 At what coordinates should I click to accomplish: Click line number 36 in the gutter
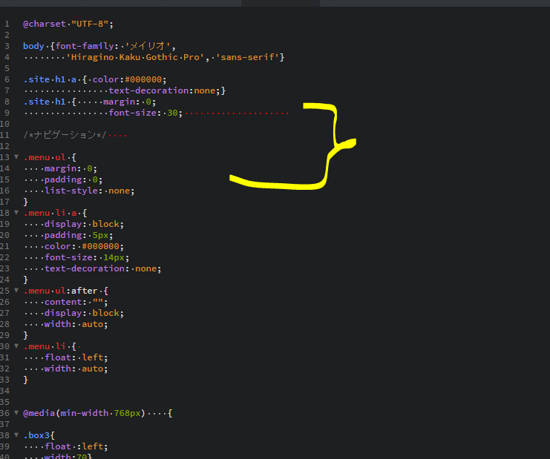pyautogui.click(x=7, y=413)
